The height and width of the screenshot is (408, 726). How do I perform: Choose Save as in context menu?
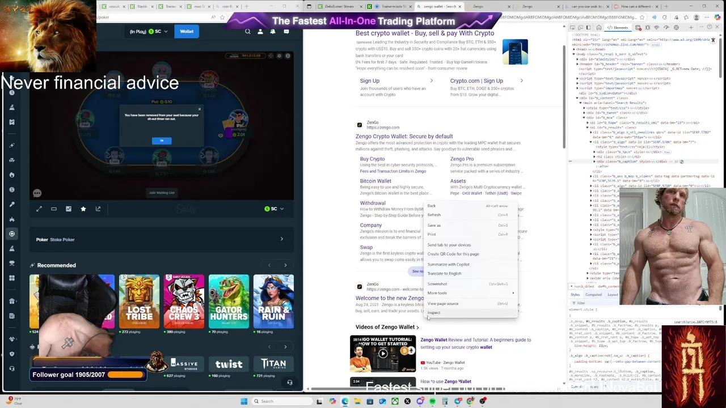pos(471,226)
